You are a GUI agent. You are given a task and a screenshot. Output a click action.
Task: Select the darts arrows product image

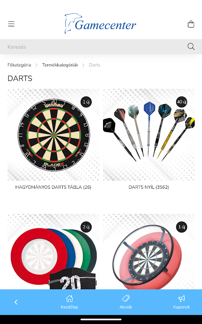[149, 135]
